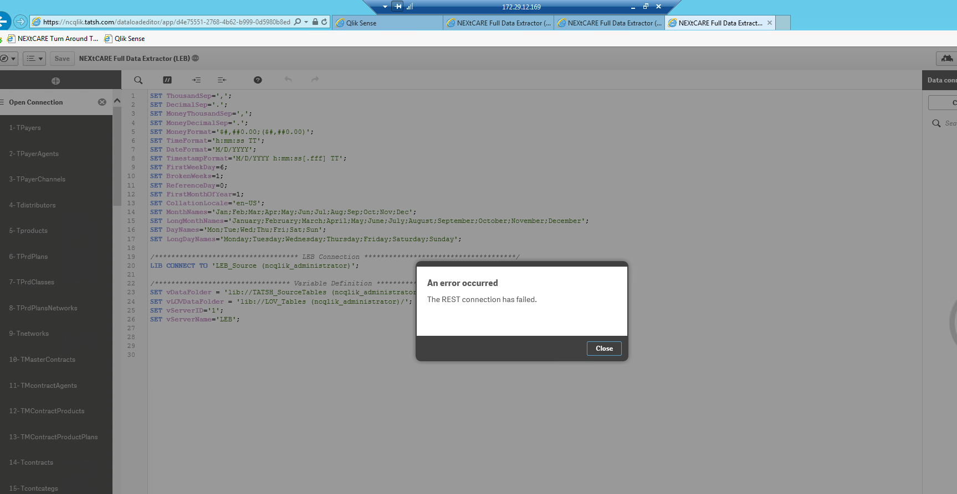
Task: Select the 14-Tcontracts script section
Action: [56, 462]
